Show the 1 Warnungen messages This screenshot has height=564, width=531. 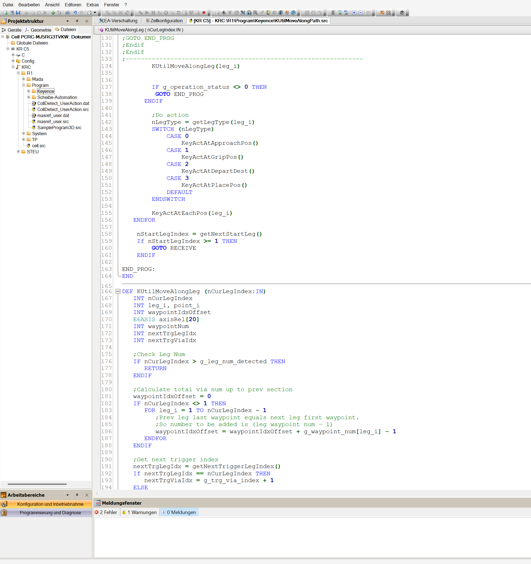click(139, 512)
